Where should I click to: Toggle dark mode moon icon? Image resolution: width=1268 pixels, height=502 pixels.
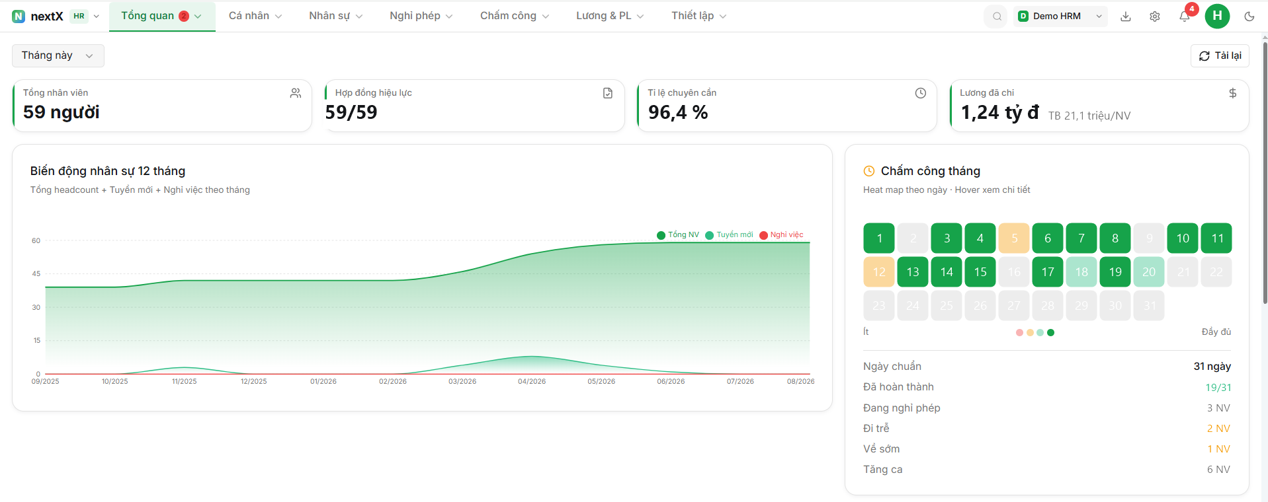(x=1249, y=17)
